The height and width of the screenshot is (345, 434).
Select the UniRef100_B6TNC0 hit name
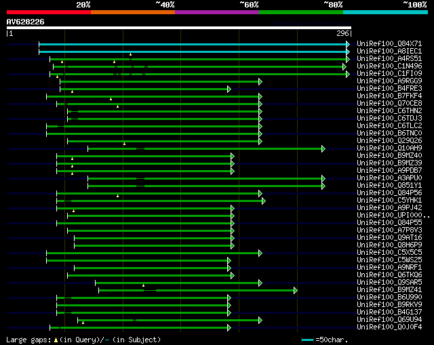pos(389,134)
